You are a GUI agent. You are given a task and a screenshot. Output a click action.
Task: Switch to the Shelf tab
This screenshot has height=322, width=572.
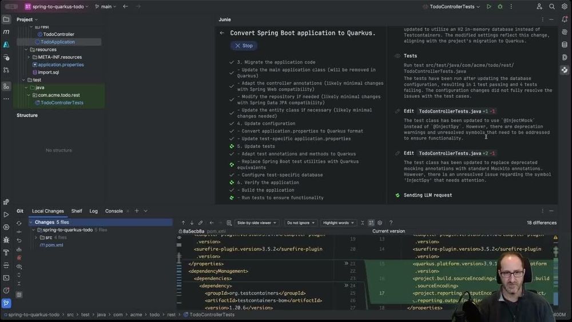point(77,211)
